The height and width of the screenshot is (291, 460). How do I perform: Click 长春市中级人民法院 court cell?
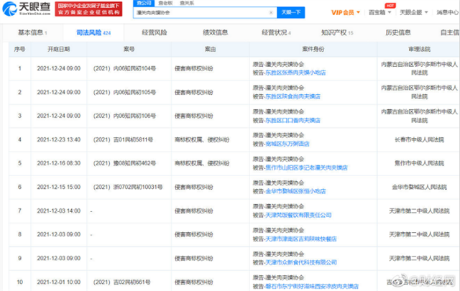tap(419, 139)
